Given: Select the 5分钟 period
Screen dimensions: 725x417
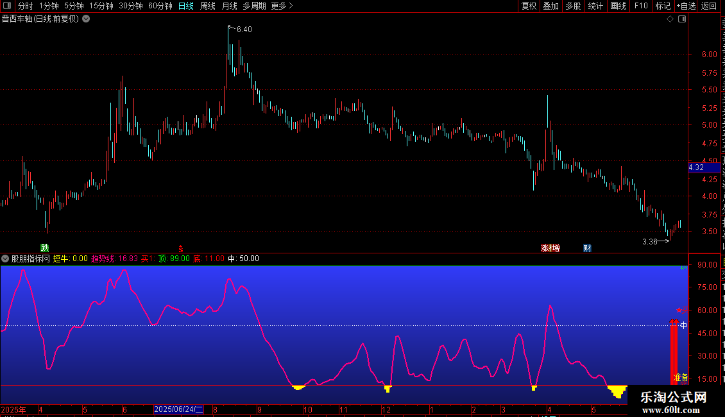Looking at the screenshot, I should coord(74,6).
